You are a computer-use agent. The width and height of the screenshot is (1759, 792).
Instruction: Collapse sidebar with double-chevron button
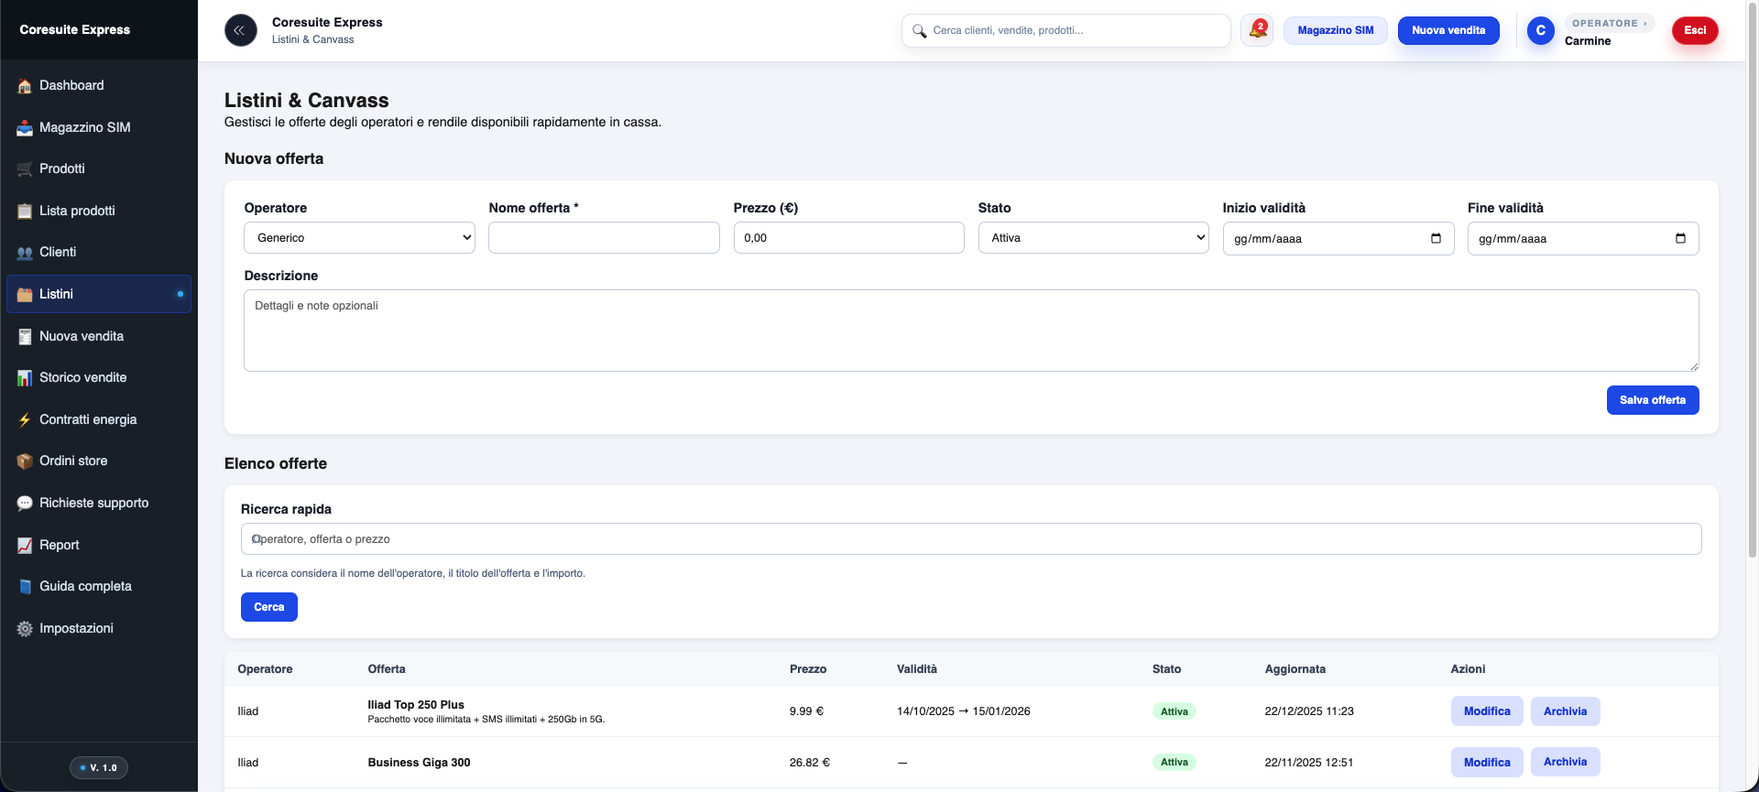[240, 30]
